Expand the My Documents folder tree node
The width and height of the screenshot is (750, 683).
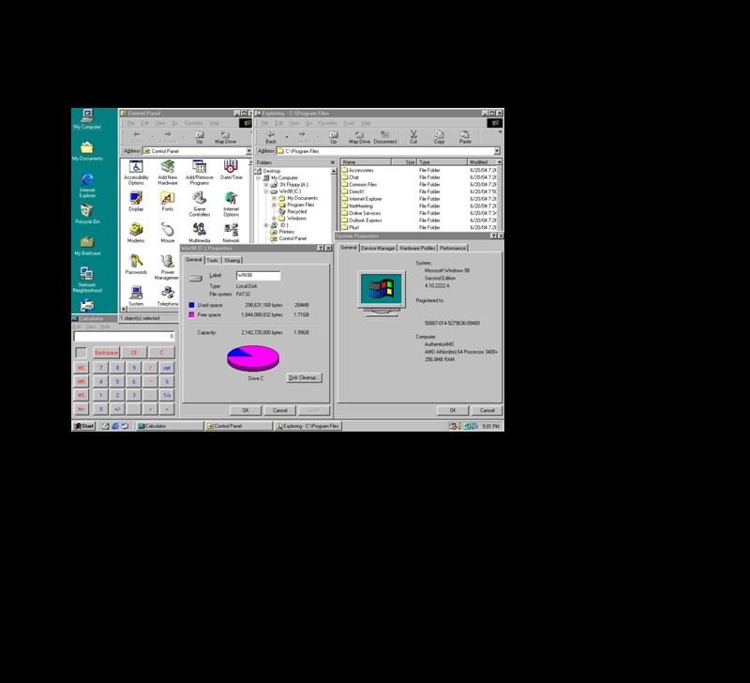274,198
